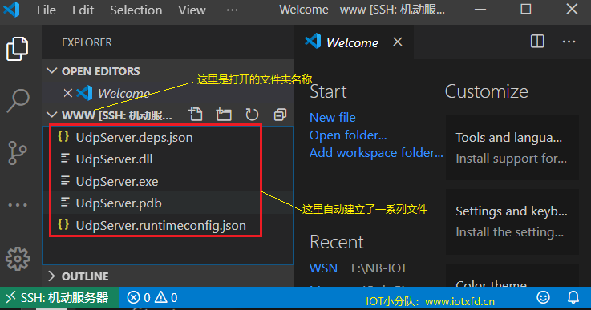591x310 pixels.
Task: Open the File menu
Action: coord(47,10)
